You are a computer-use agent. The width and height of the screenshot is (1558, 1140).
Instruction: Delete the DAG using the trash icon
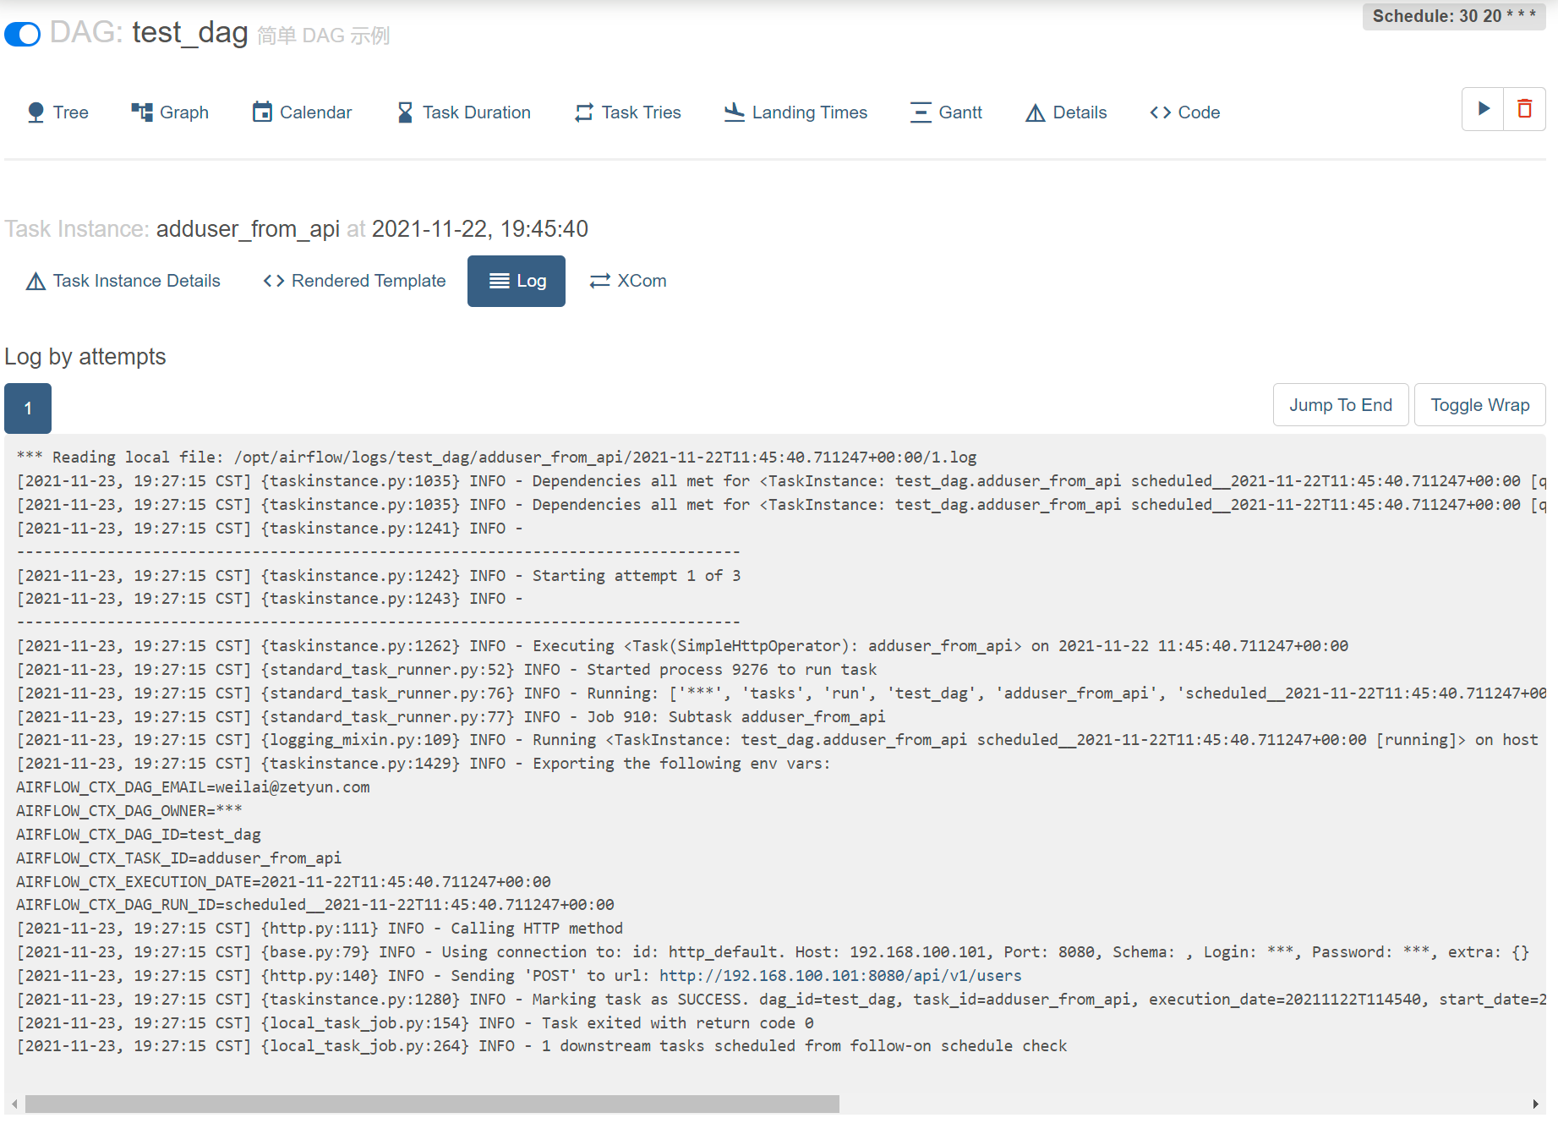point(1524,109)
